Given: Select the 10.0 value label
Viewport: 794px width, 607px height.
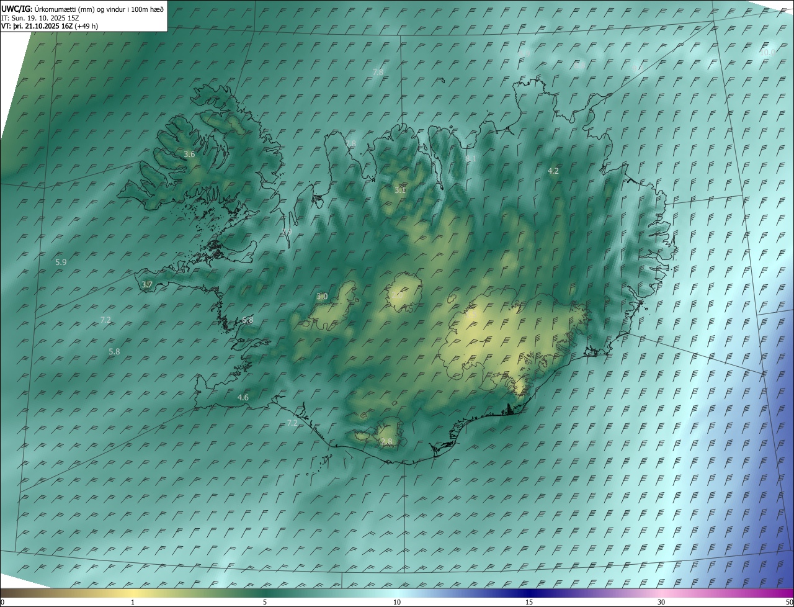Looking at the screenshot, I should point(768,52).
